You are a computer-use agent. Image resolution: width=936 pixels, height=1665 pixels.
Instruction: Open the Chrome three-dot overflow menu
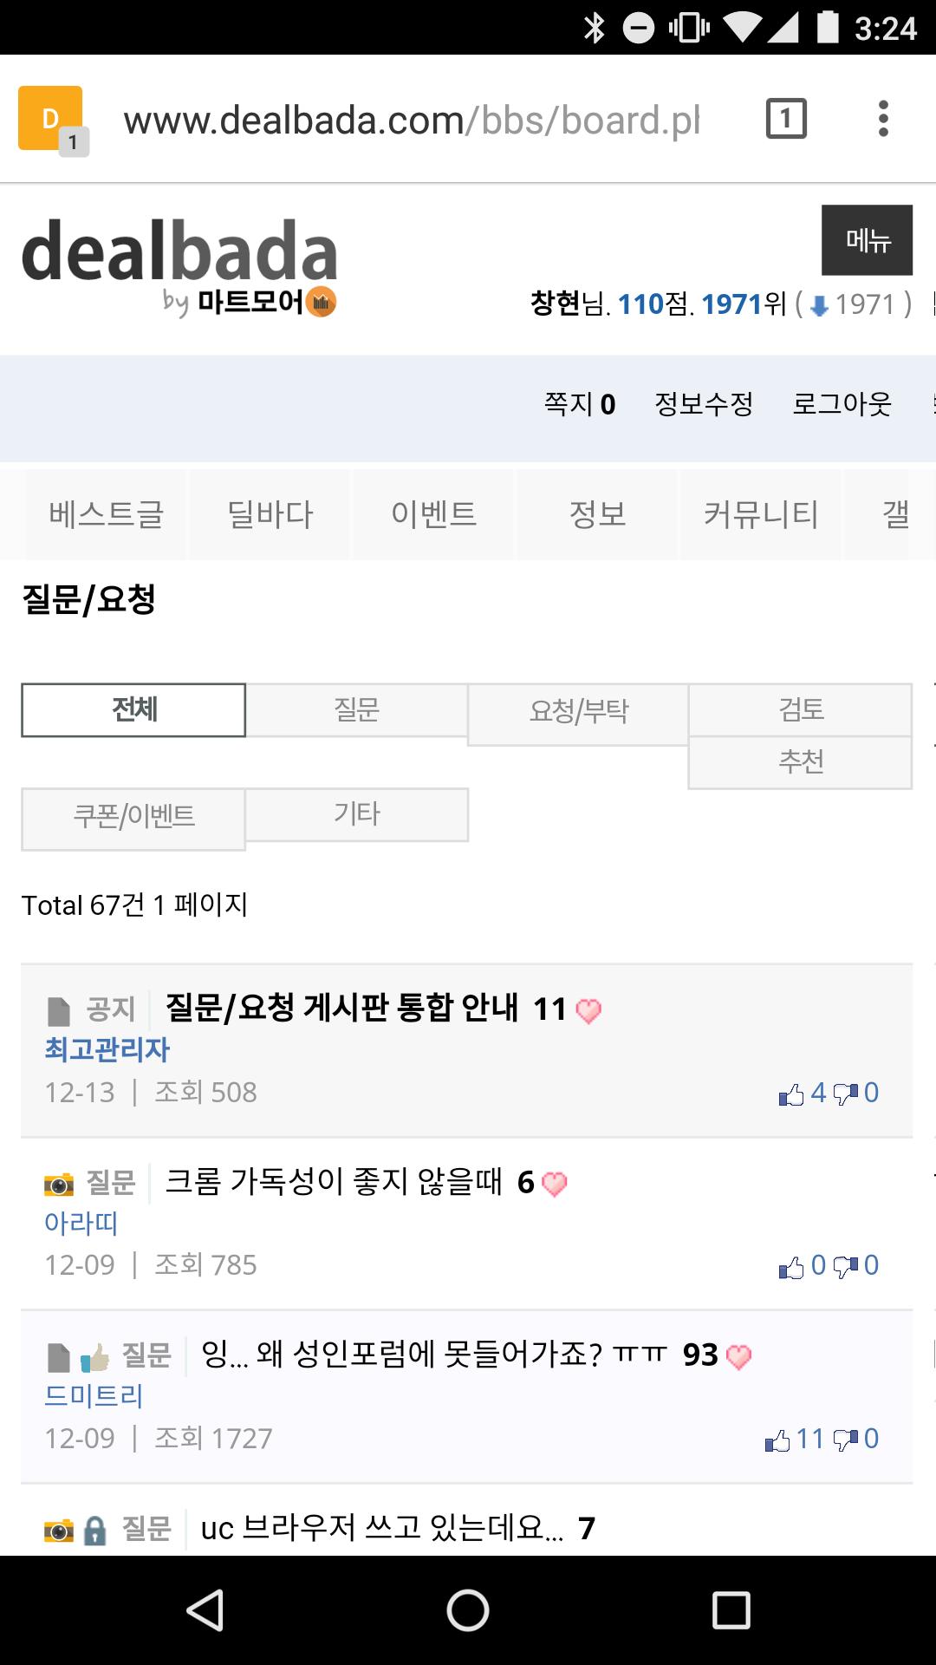[x=883, y=119]
